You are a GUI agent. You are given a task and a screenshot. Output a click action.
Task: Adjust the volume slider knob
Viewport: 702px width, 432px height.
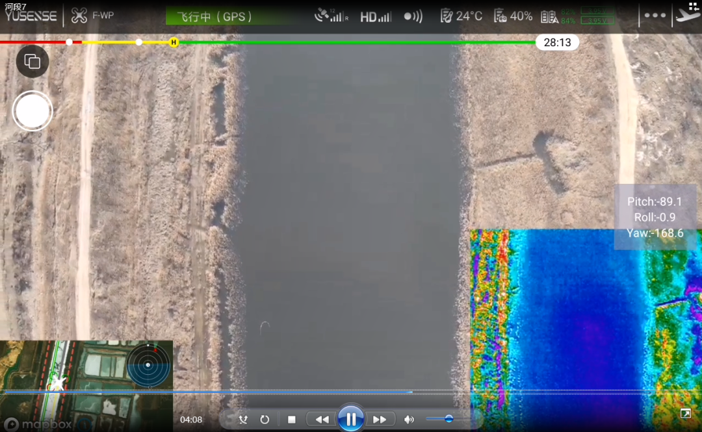448,419
